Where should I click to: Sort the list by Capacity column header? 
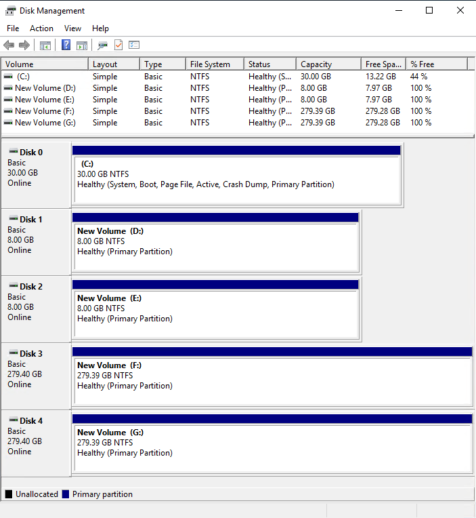point(328,64)
